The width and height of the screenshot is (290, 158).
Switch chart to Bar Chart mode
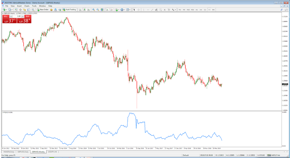point(80,10)
